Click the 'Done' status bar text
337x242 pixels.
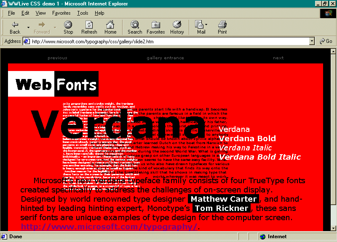tap(16, 237)
